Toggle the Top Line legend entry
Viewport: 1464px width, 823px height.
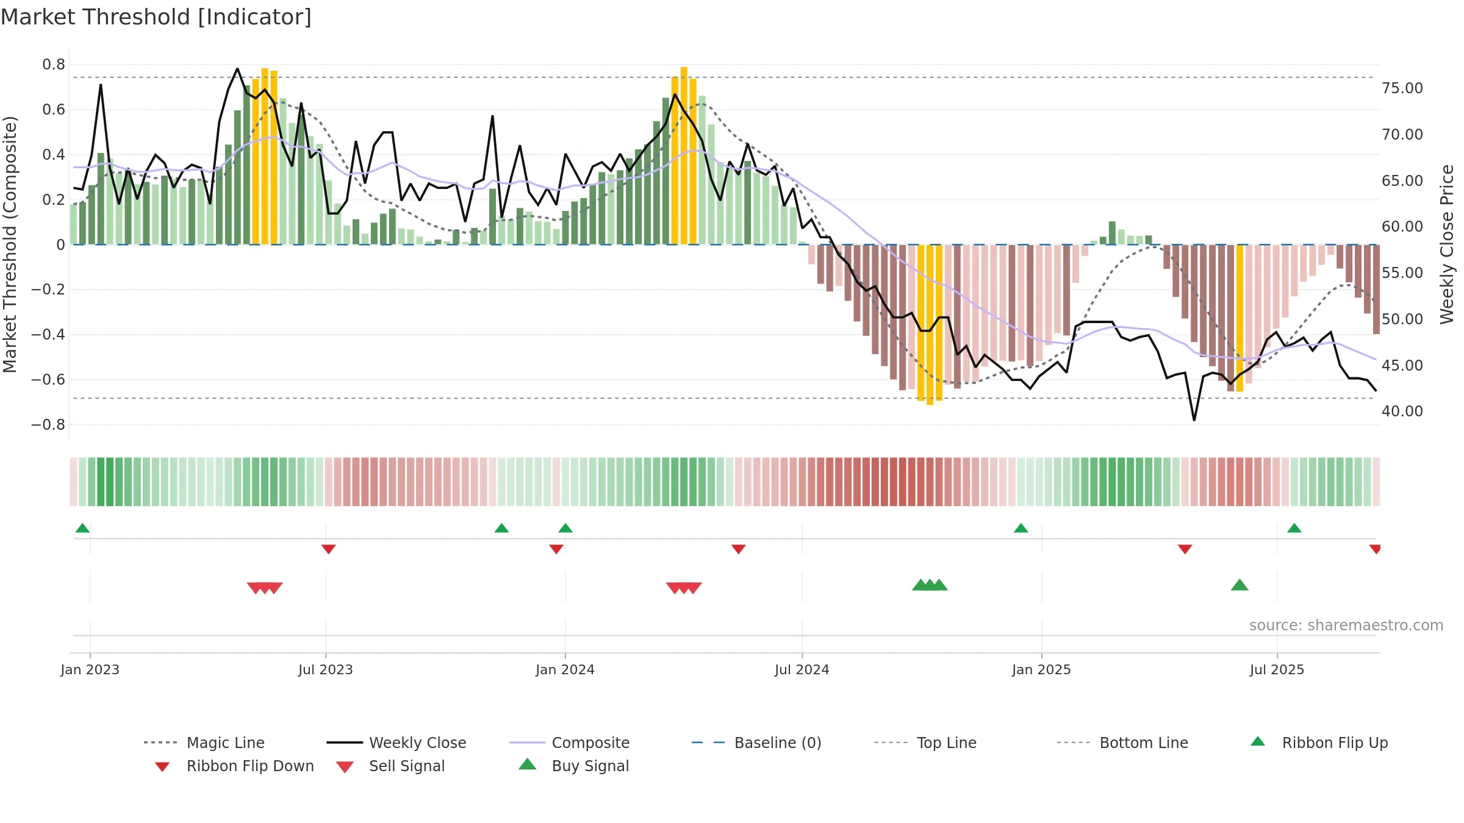[x=925, y=743]
